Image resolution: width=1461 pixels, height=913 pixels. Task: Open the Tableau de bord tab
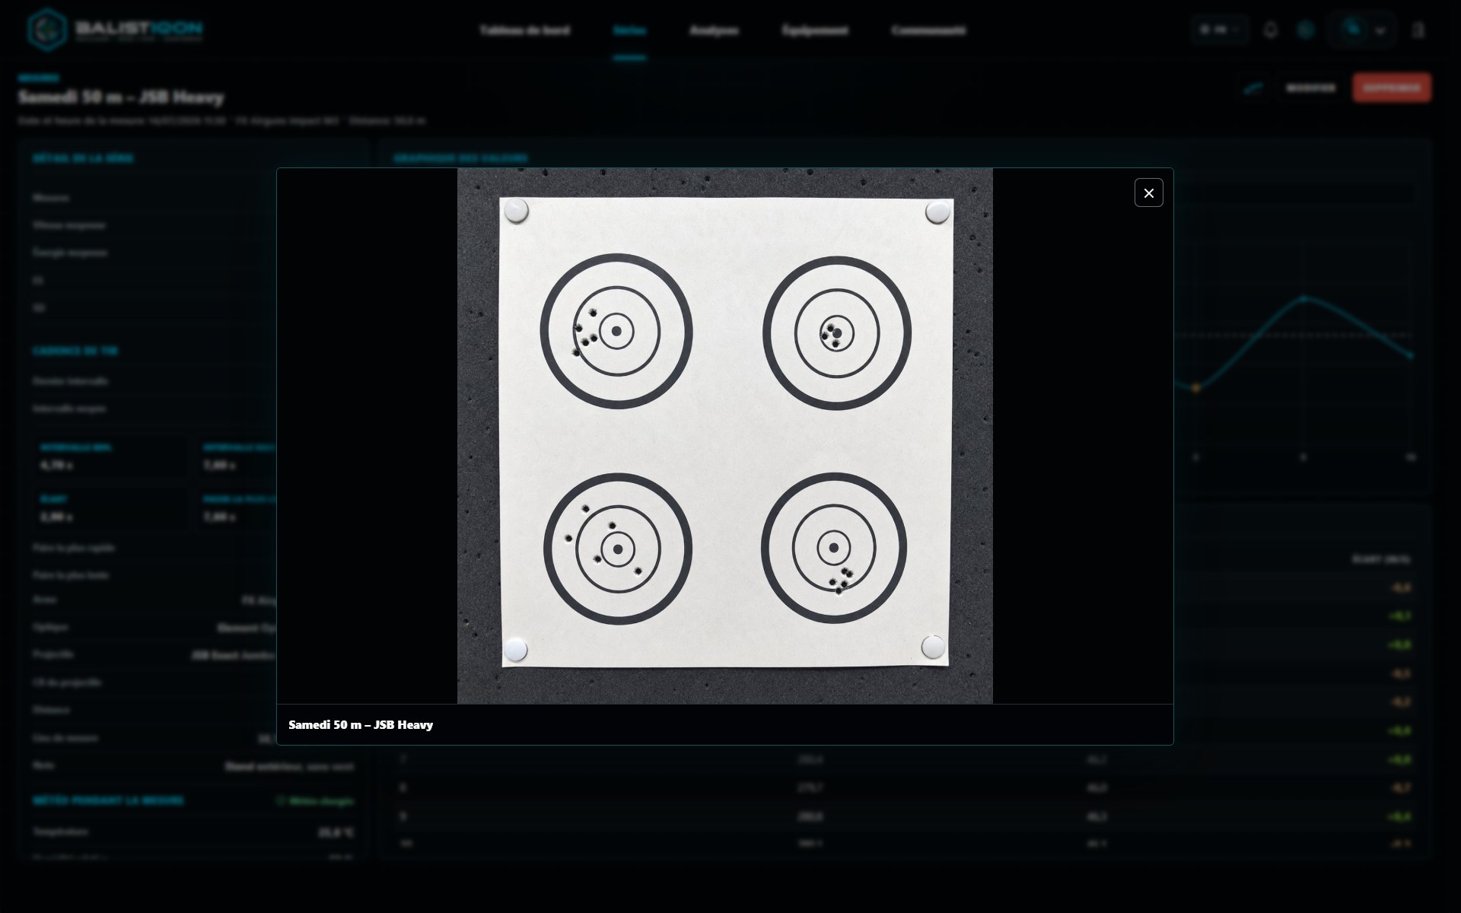[524, 30]
